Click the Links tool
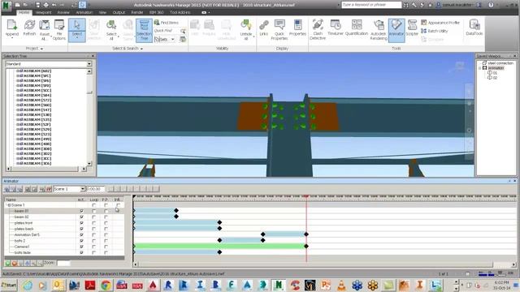 263,28
